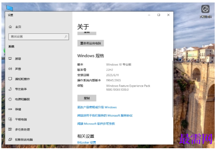The height and width of the screenshot is (150, 219).
Task: Minimize the Settings window
Action: coord(149,15)
